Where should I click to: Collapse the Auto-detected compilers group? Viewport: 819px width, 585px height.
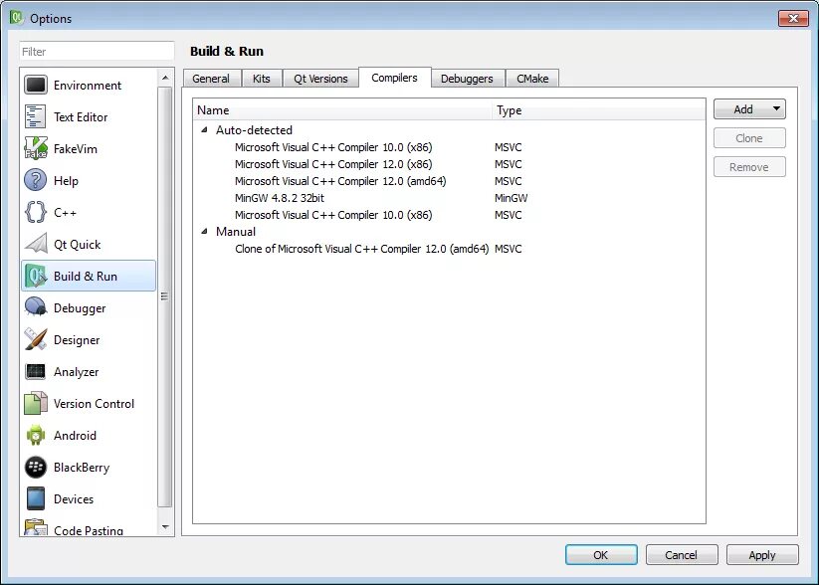[x=205, y=129]
